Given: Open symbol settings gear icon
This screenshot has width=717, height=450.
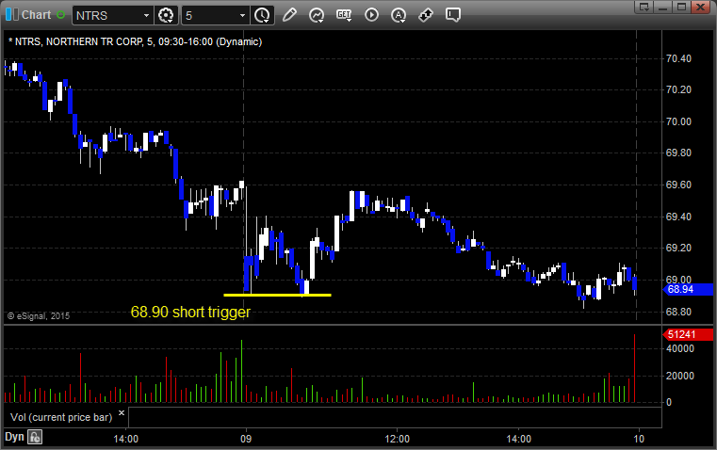Looking at the screenshot, I should [167, 15].
